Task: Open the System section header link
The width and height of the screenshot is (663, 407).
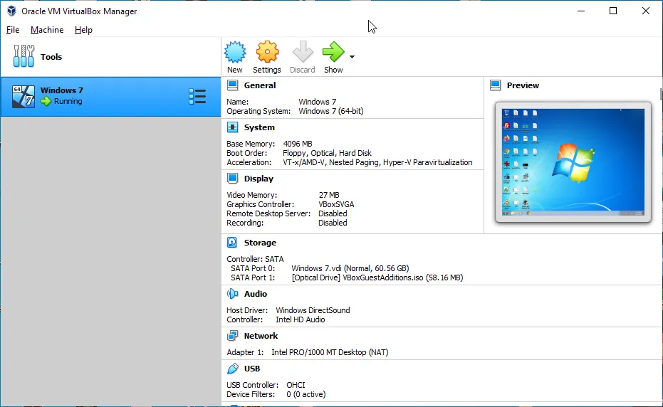Action: click(259, 127)
